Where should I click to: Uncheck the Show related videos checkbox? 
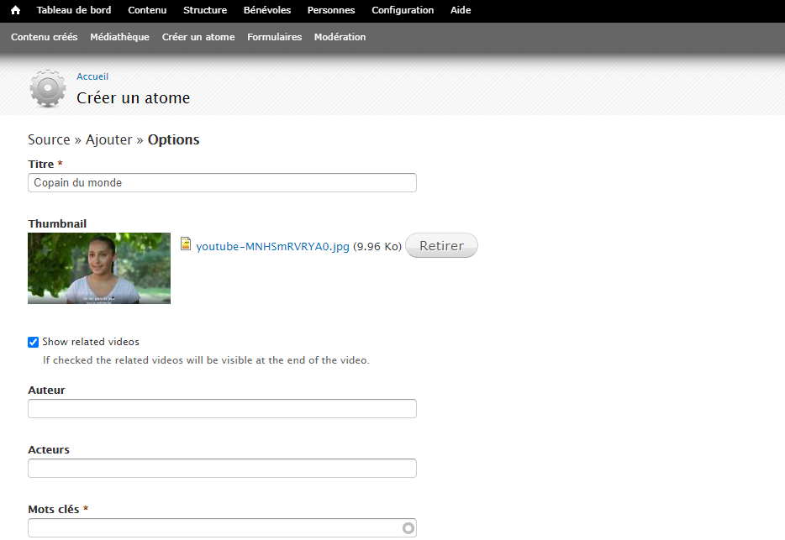pos(34,342)
